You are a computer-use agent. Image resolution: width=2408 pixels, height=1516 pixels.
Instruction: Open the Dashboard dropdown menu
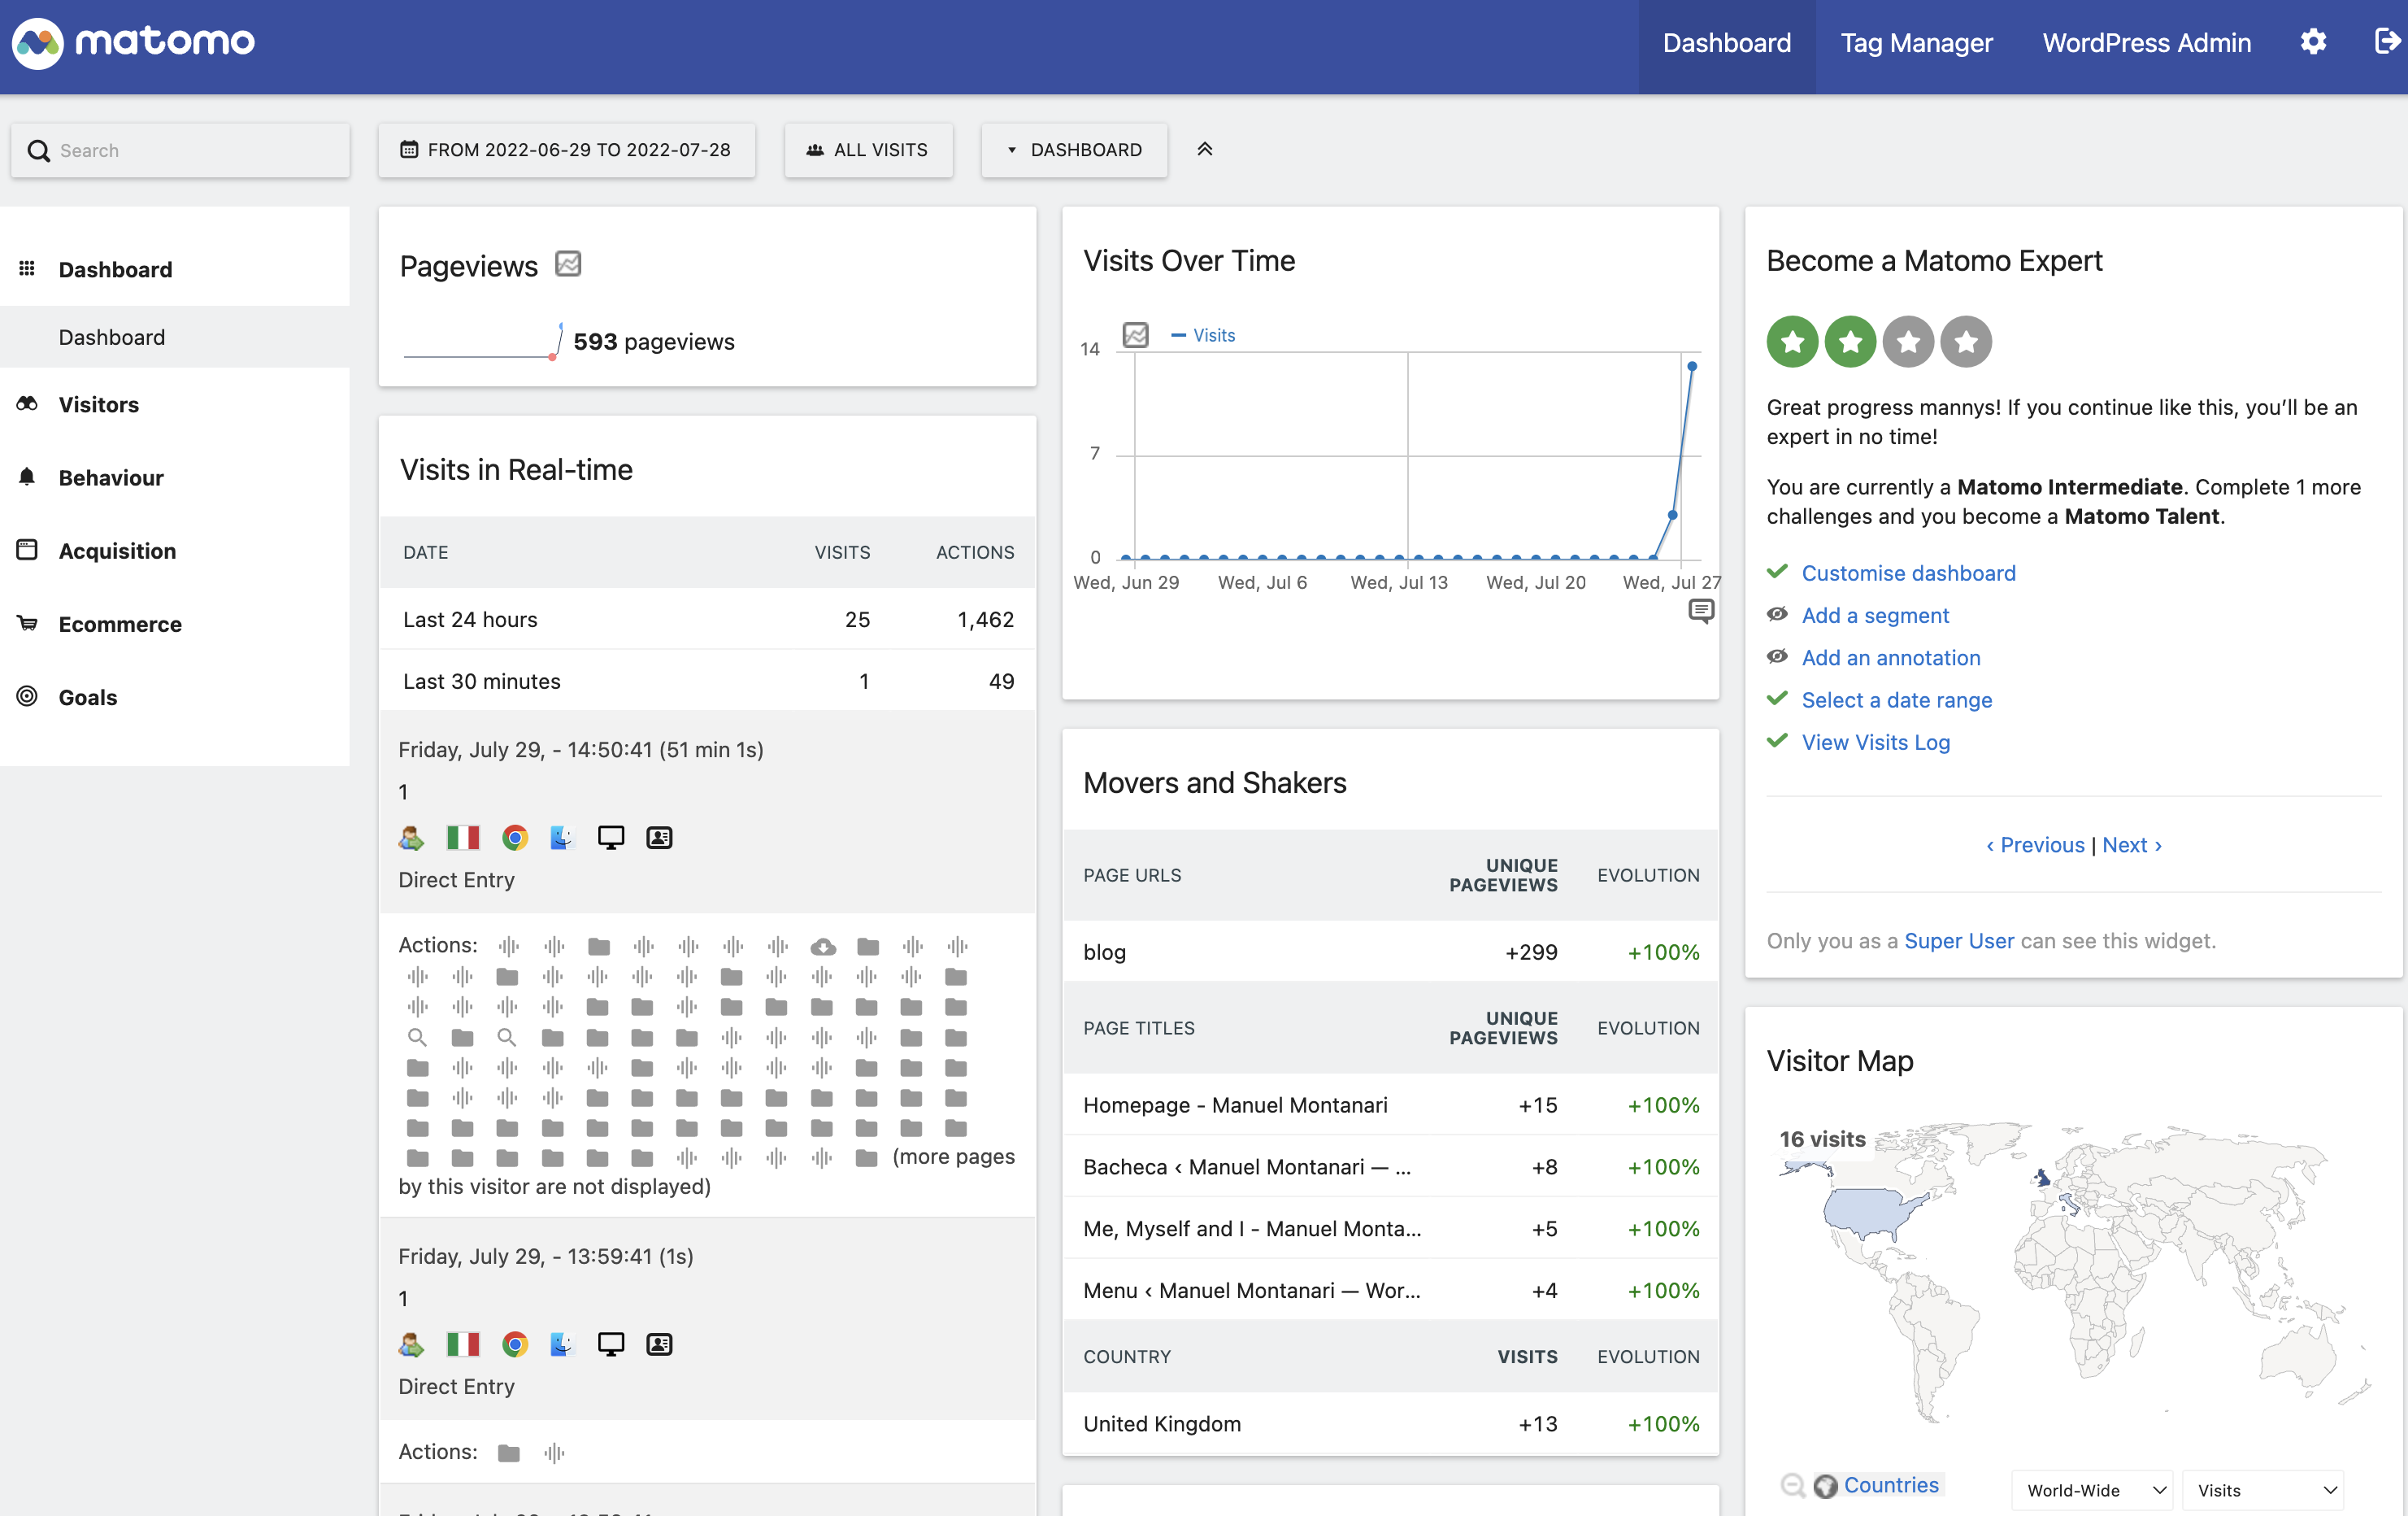(x=1074, y=150)
